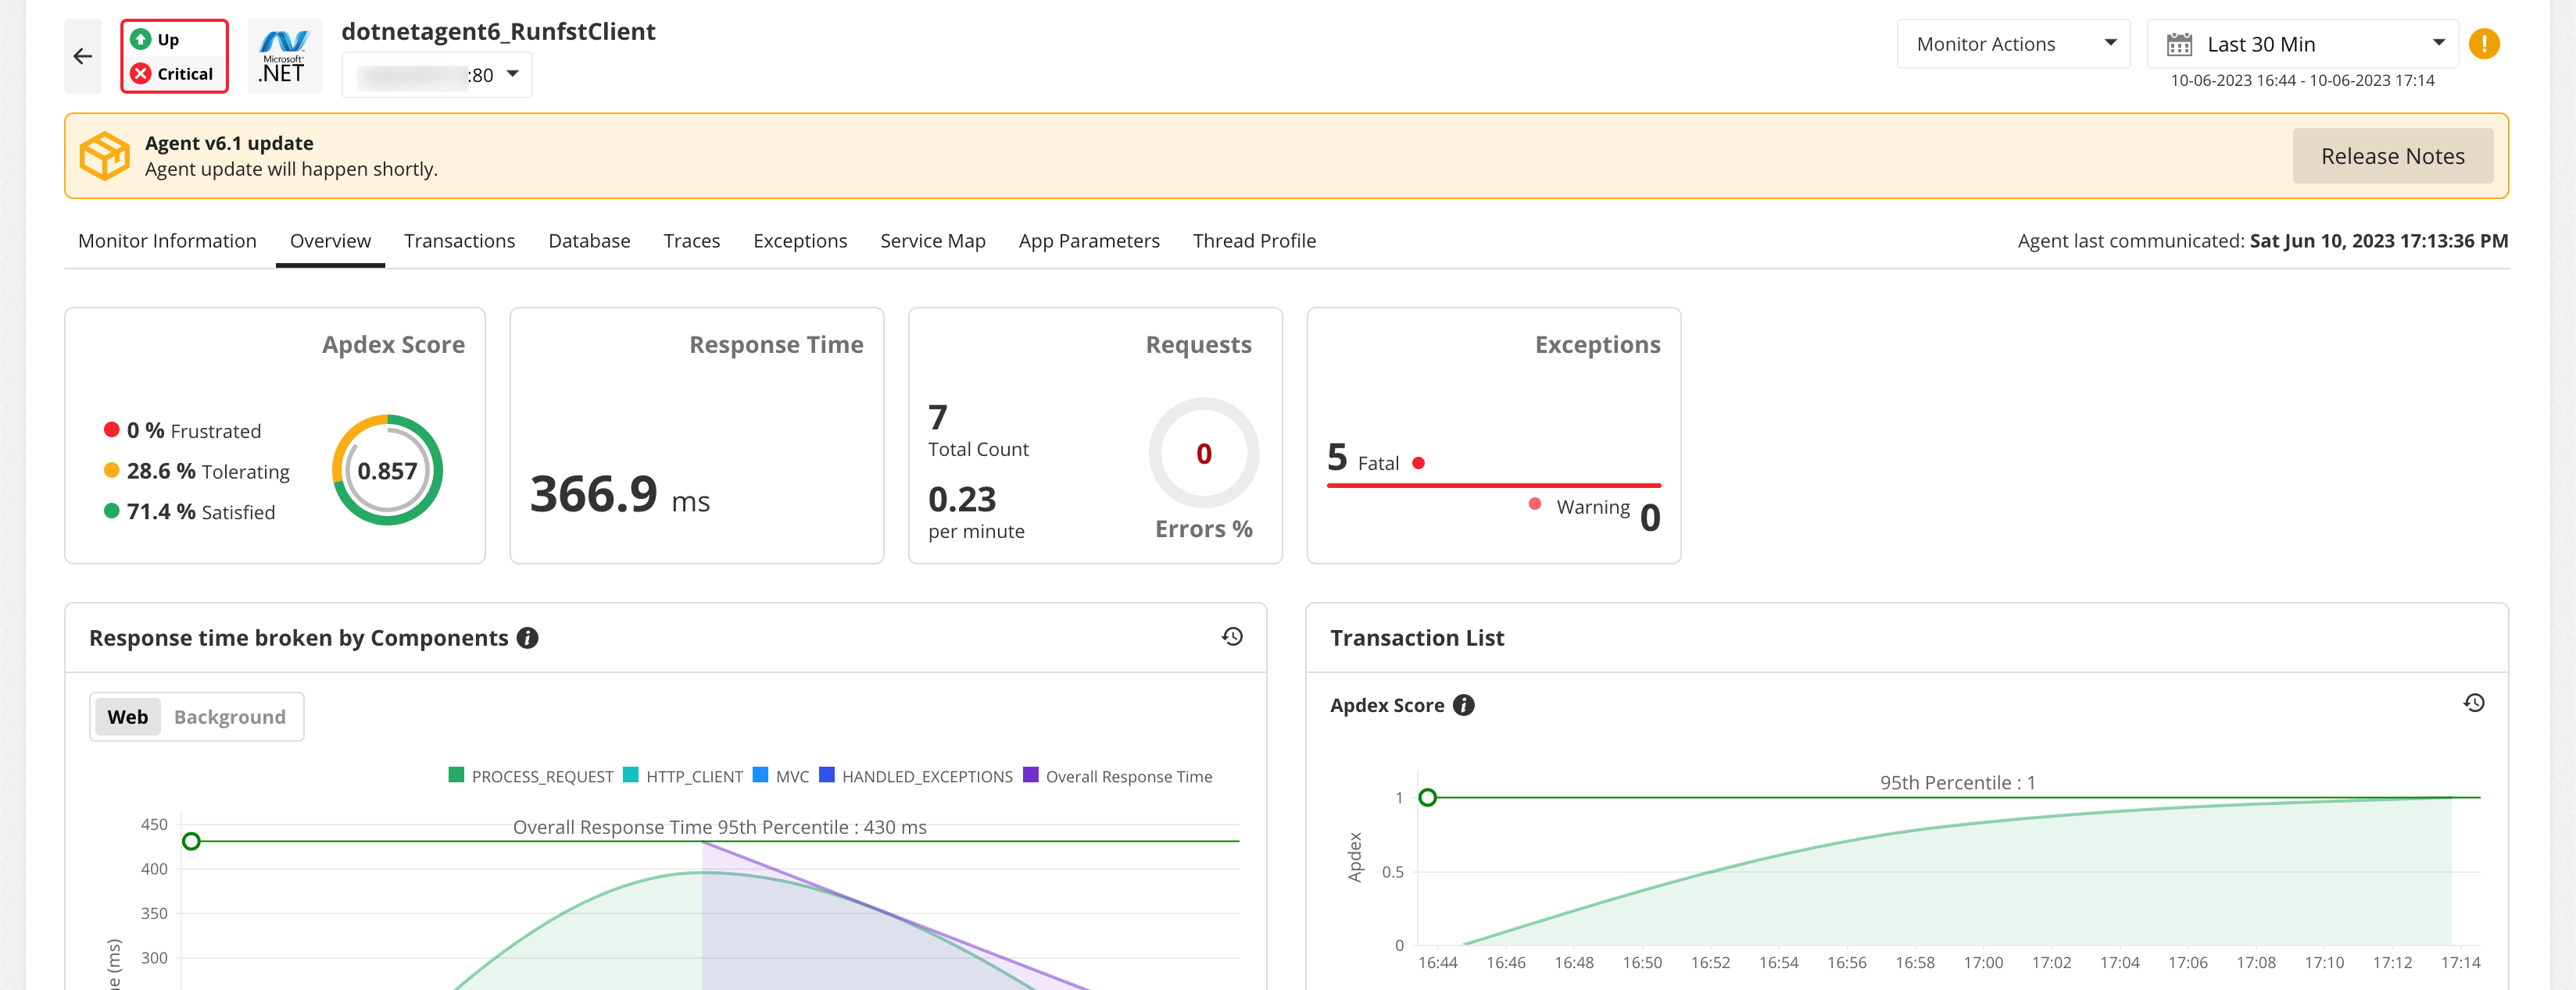Click the calendar icon in the date picker
Image resolution: width=2576 pixels, height=990 pixels.
tap(2180, 44)
